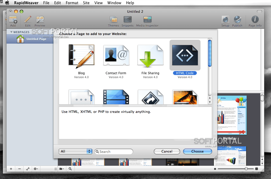Click the small-thumbnail icon left of slider
Viewport: 271px width, 179px height.
215,169
